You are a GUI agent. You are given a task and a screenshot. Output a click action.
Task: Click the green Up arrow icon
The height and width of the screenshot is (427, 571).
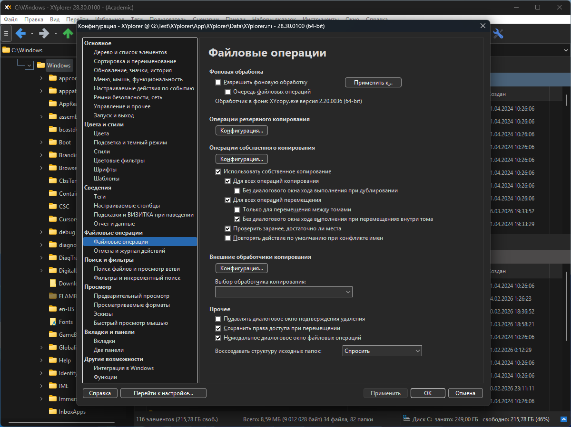68,33
